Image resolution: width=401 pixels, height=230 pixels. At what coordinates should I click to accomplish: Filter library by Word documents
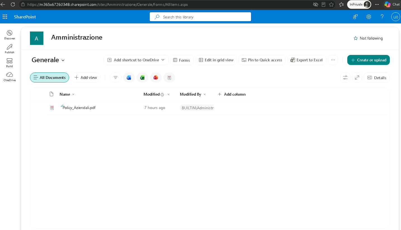click(129, 78)
